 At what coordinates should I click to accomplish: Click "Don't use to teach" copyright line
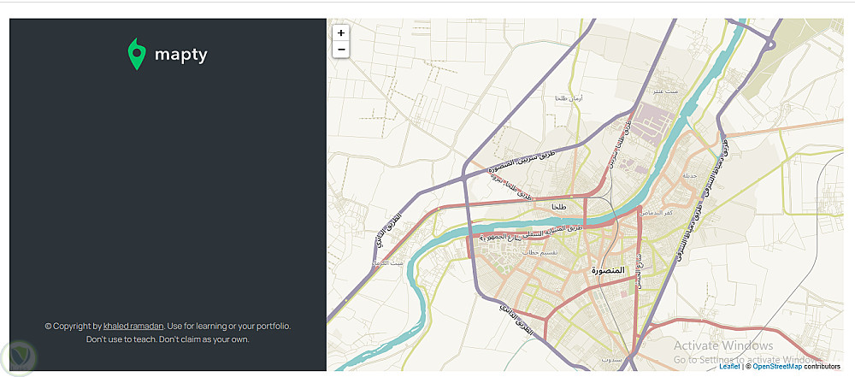tap(168, 339)
